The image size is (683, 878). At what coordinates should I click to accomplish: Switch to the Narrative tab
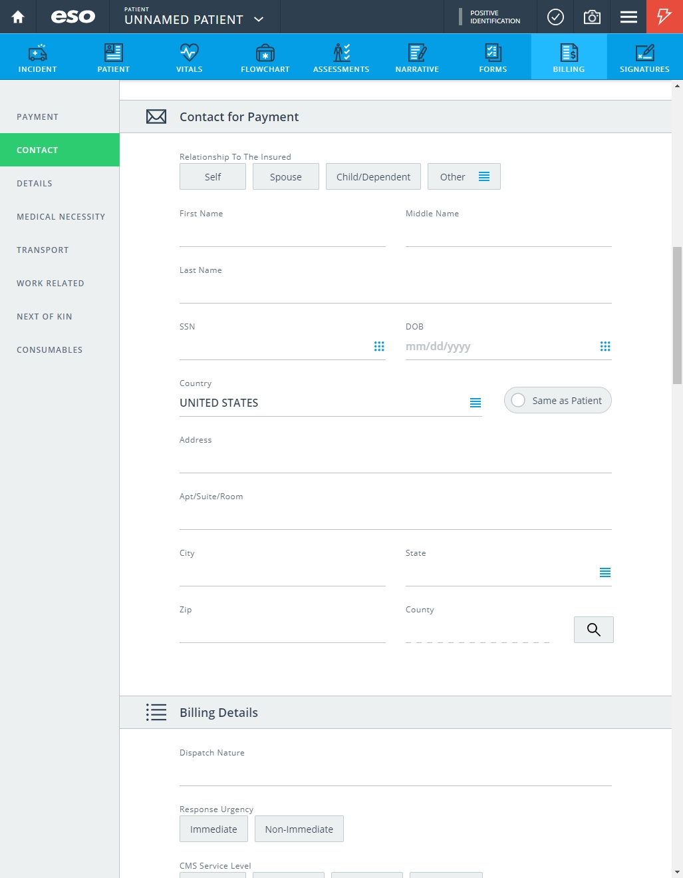tap(417, 57)
